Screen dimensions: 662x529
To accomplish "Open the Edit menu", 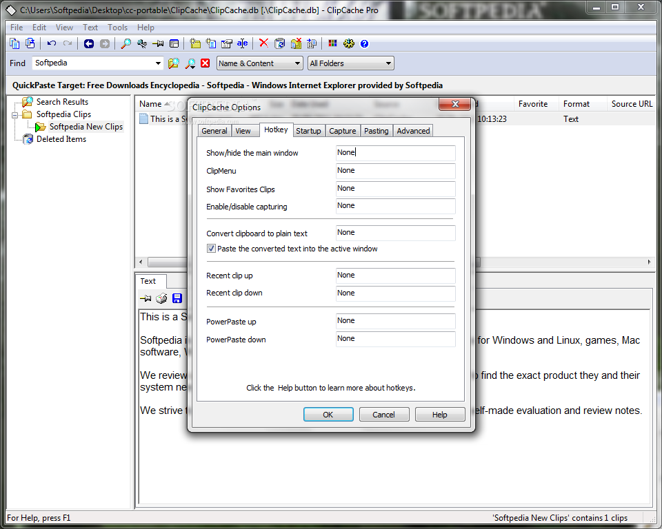I will (39, 28).
